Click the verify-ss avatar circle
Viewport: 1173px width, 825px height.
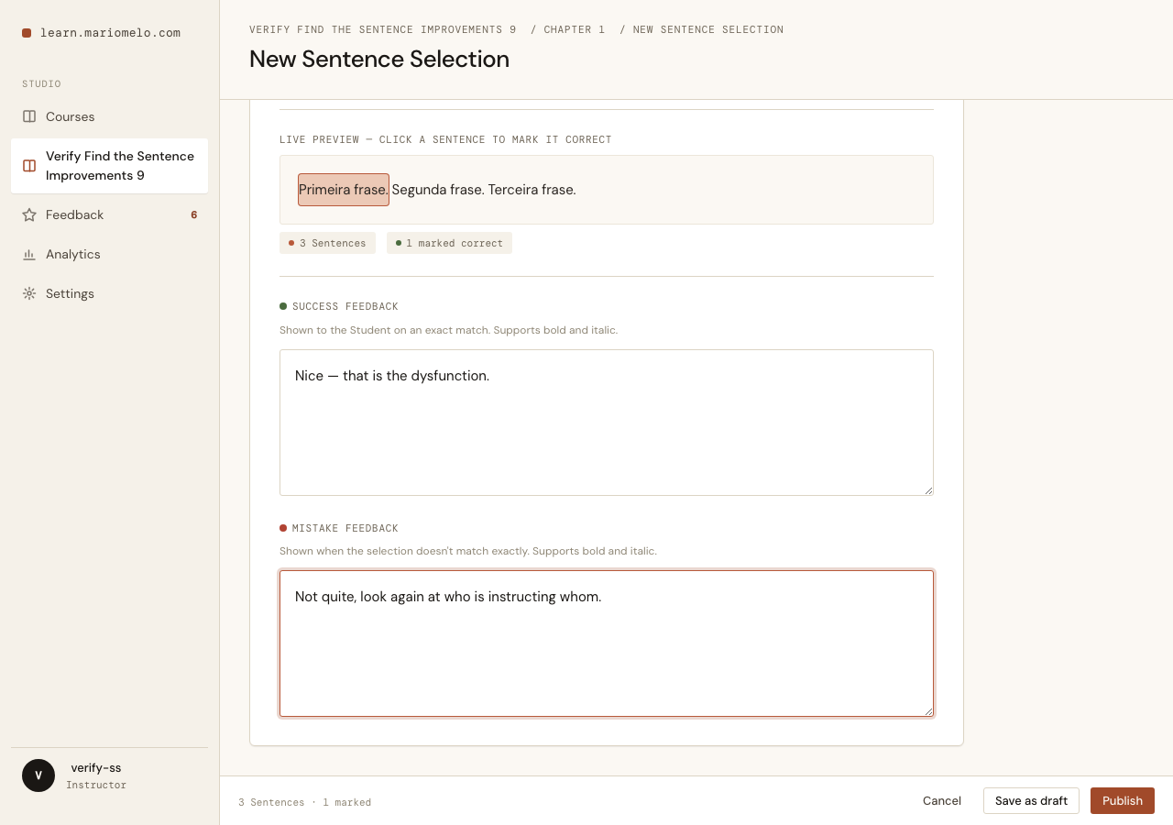(x=38, y=775)
